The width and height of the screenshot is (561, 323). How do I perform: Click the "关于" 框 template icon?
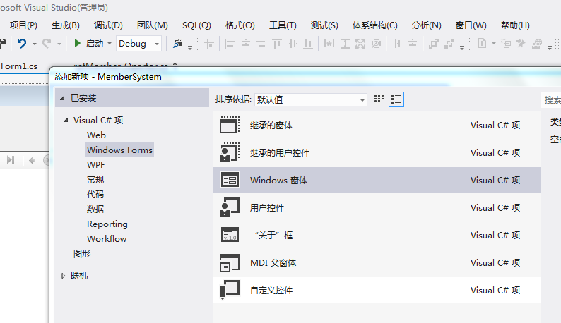click(x=230, y=235)
